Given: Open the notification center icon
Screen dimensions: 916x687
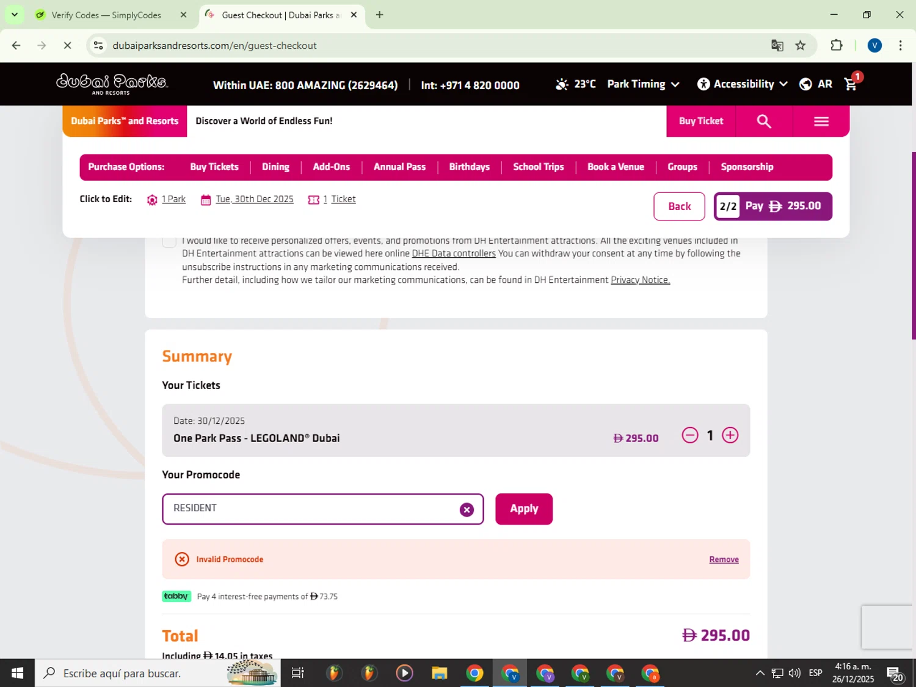Looking at the screenshot, I should (896, 674).
